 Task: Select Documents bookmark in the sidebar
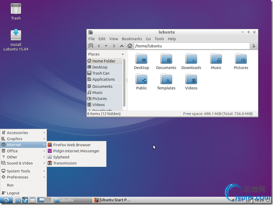[105, 86]
